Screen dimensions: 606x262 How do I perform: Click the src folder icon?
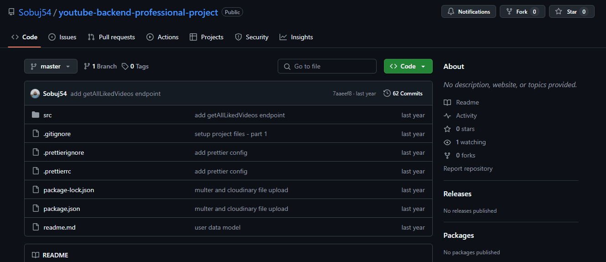(36, 115)
